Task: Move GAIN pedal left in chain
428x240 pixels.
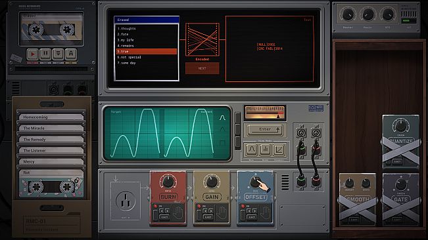Action: tap(206, 211)
